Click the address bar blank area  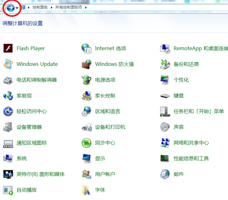(x=155, y=7)
